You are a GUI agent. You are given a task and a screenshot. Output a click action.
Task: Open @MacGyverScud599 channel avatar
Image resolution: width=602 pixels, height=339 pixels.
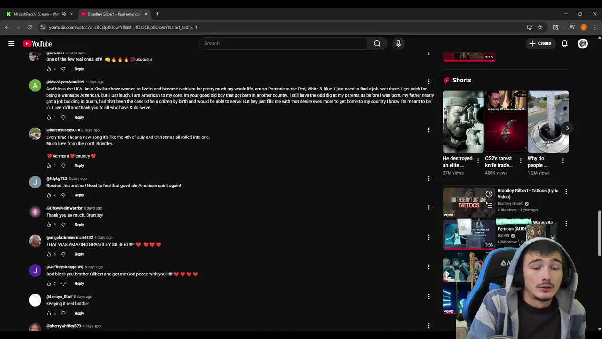pos(35,86)
